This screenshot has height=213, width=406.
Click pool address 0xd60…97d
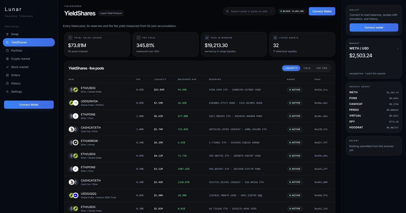321,195
